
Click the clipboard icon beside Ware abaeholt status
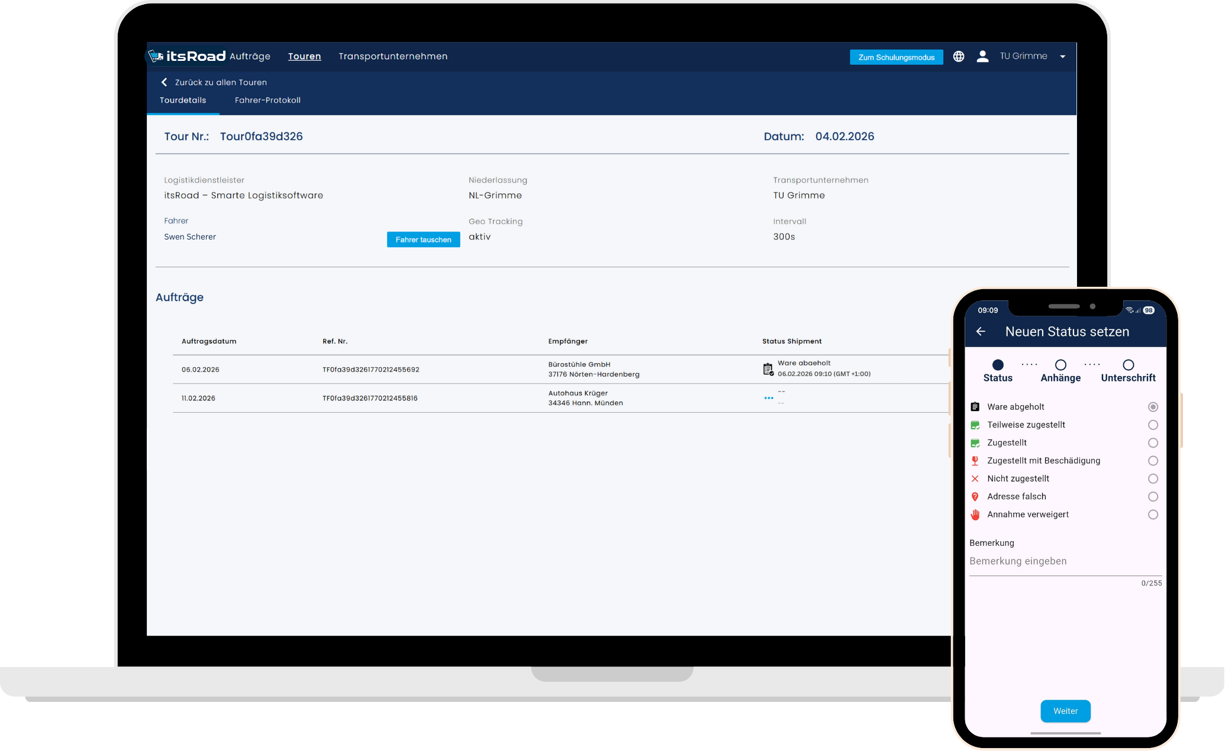[768, 368]
